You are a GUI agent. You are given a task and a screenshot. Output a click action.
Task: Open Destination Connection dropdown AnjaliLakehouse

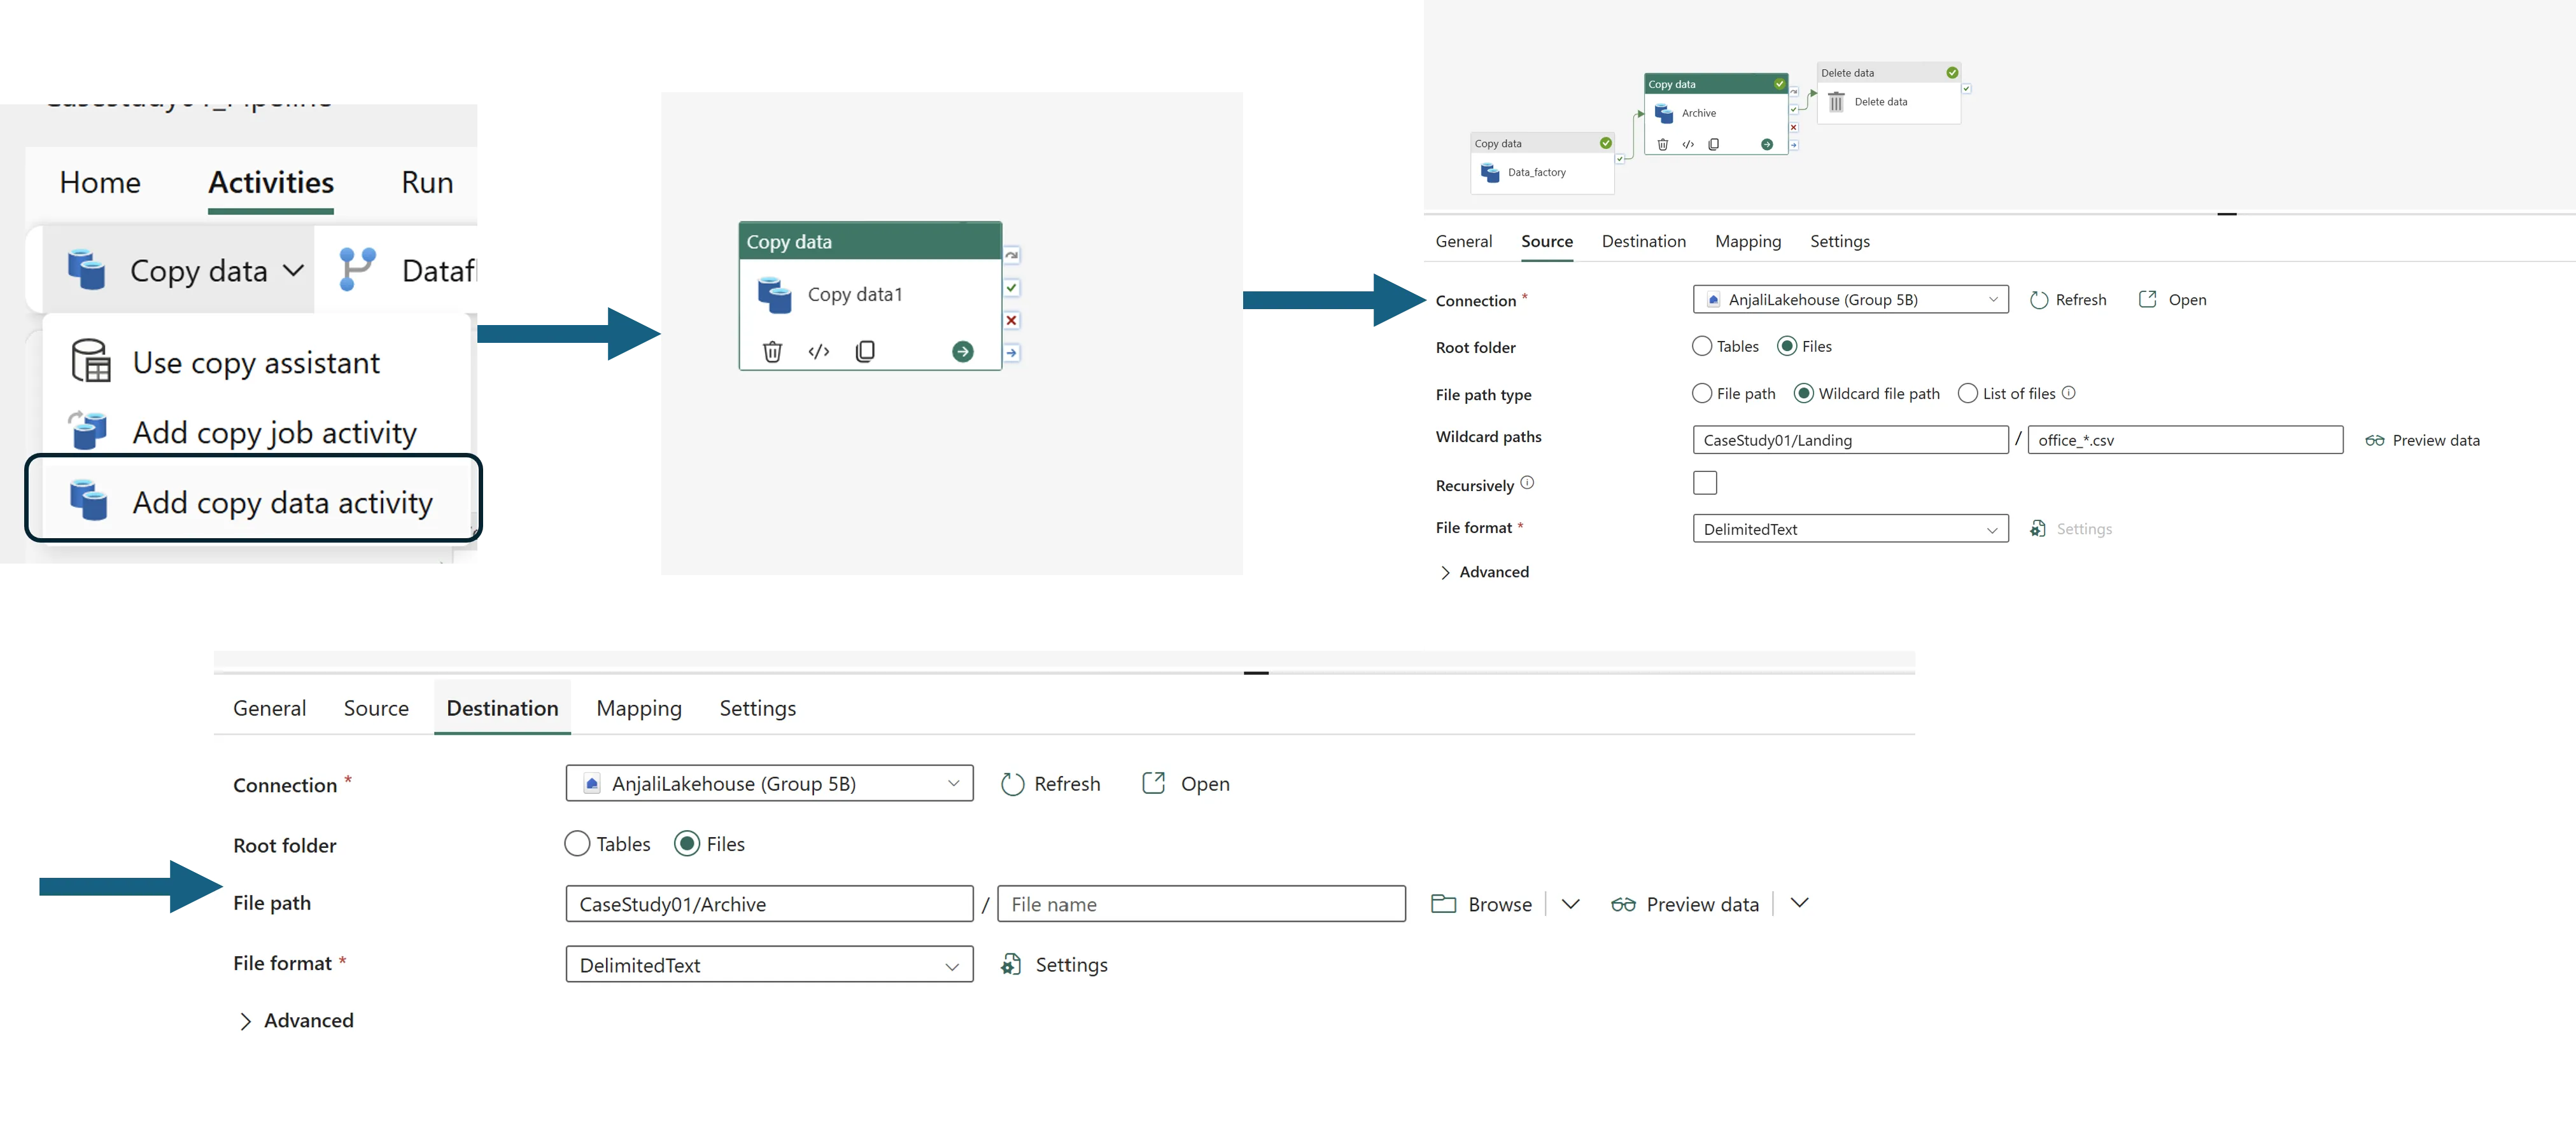(769, 783)
